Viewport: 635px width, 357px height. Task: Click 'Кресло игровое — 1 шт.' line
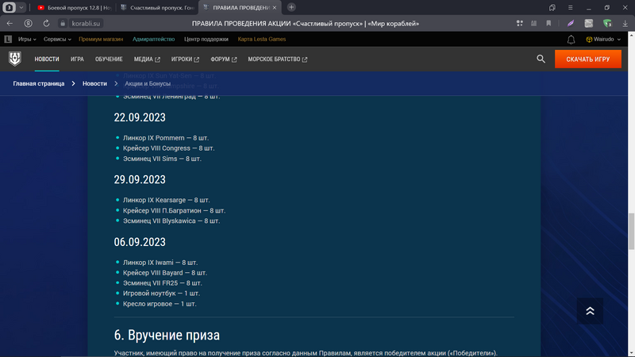click(160, 304)
